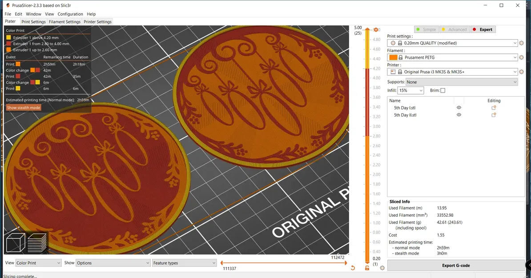Click the horizontal slider left thumb
Screen dimensions: 531x278
pos(221,263)
